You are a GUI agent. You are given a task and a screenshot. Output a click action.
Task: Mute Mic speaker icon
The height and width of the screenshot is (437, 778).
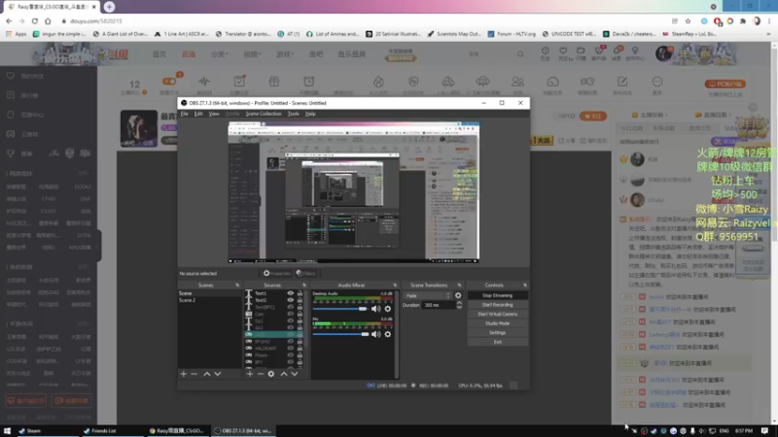376,334
